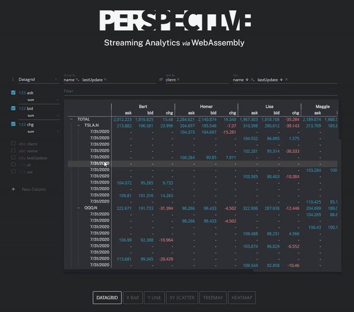
Task: Click the horizontal scrollbar under the grid
Action: (159, 271)
